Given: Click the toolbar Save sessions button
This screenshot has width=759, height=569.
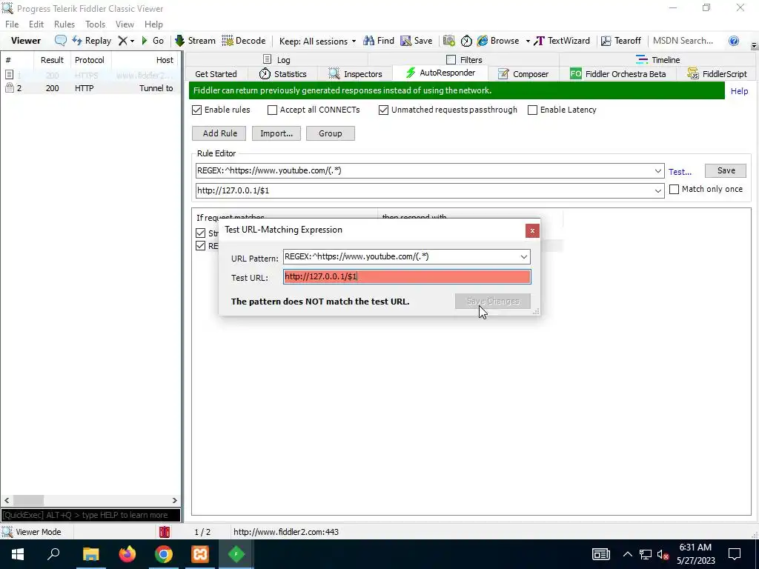Looking at the screenshot, I should 417,41.
